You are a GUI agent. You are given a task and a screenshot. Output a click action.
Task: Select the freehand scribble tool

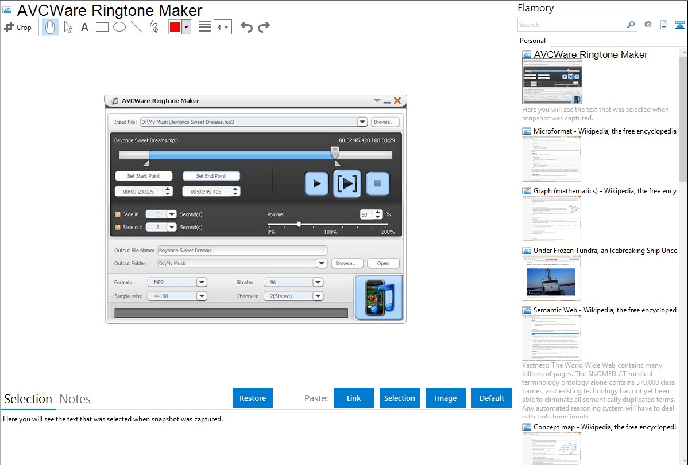coord(154,27)
